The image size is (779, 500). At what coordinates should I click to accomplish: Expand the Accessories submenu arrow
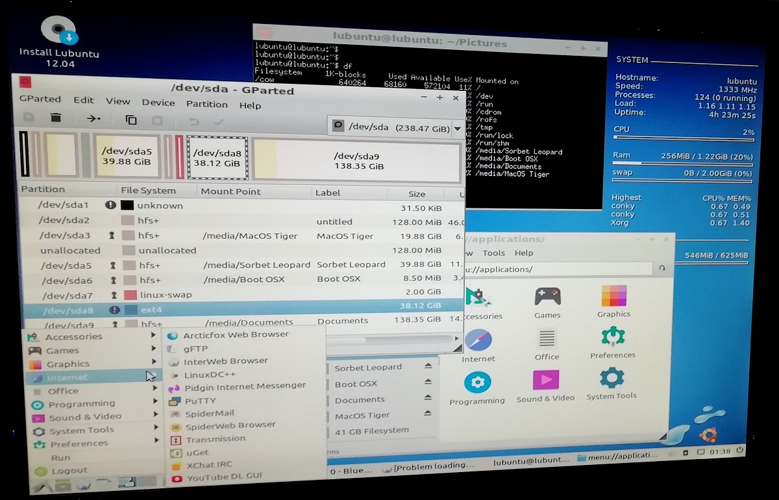tap(154, 335)
